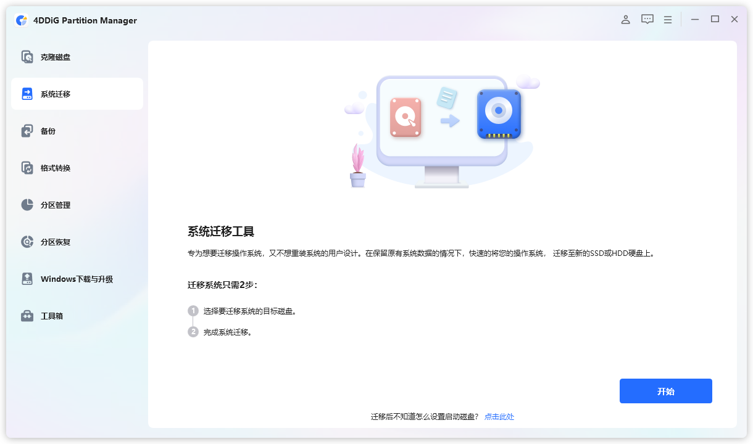Open the 点击此处 help link
753x444 pixels.
coord(500,416)
